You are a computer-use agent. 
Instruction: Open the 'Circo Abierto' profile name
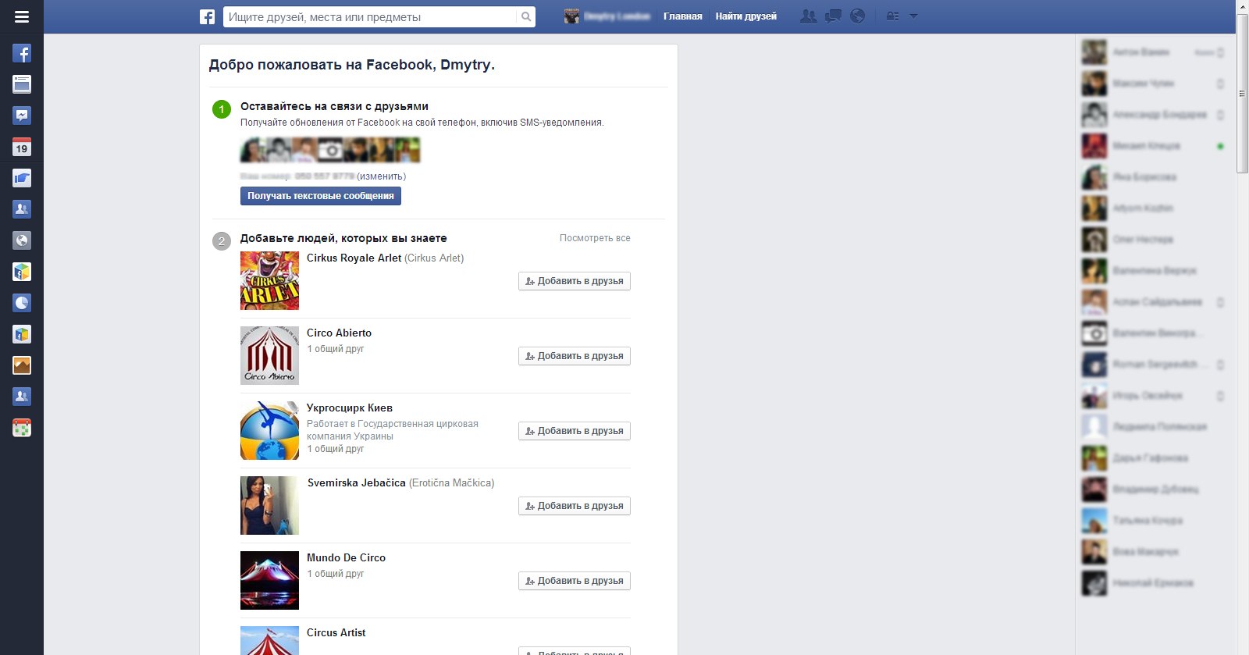339,333
